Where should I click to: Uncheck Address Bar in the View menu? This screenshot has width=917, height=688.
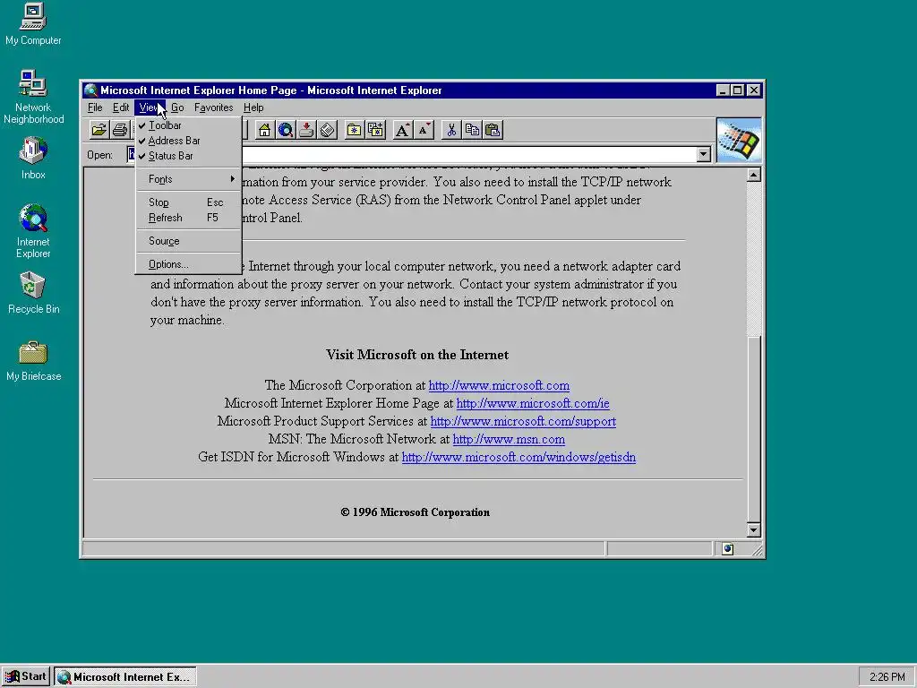tap(188, 141)
